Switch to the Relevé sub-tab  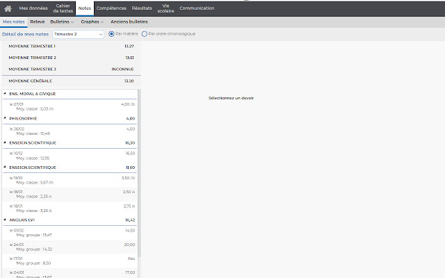[x=38, y=22]
